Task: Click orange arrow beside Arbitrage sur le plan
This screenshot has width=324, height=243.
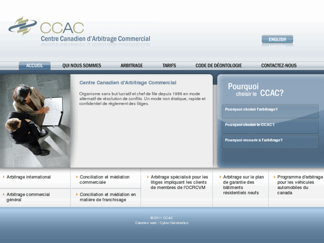Action: point(220,177)
